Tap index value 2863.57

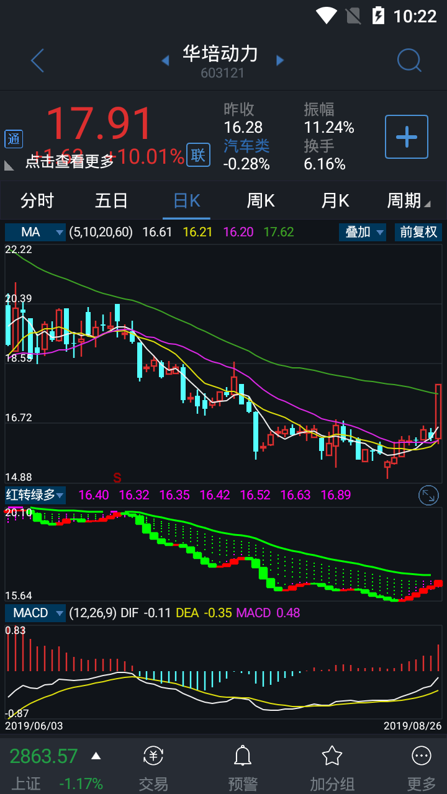coord(43,756)
